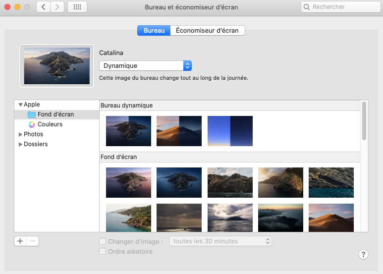The width and height of the screenshot is (383, 274).
Task: Enable the Changer d'image checkbox
Action: pyautogui.click(x=103, y=241)
